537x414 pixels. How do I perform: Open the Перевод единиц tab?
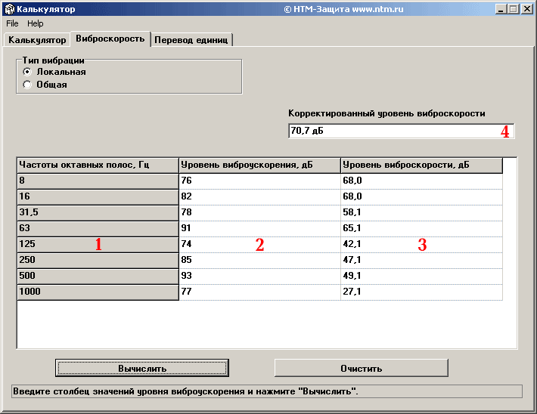coord(191,40)
